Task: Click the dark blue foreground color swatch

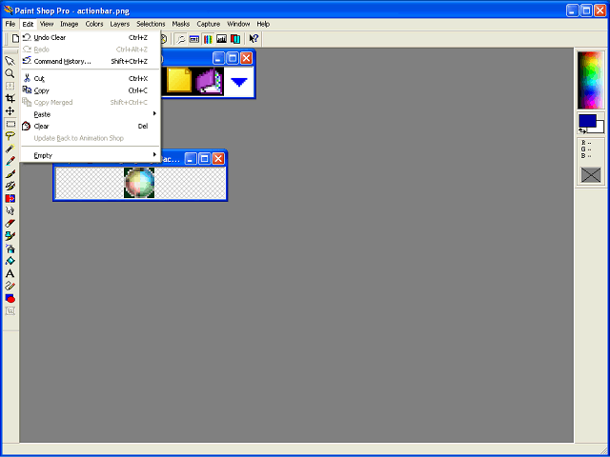Action: pos(587,121)
